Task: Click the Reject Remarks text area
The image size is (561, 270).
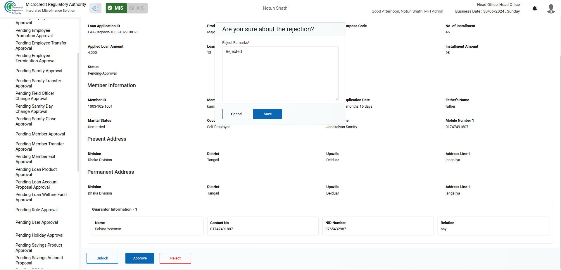Action: click(280, 74)
